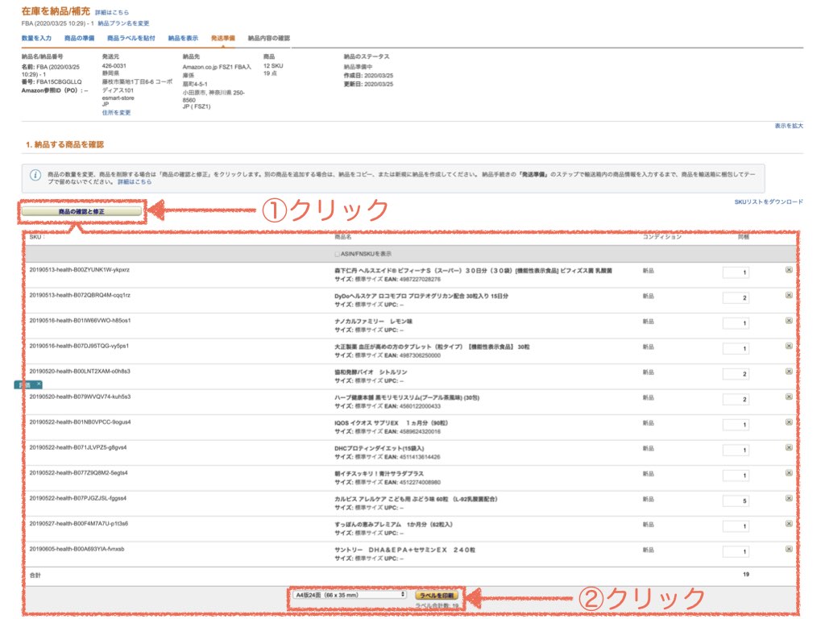Select SKU text 20190522-health-B01NB0VPCC-9ogus4
Viewport: 825px width, 619px height.
pos(80,422)
